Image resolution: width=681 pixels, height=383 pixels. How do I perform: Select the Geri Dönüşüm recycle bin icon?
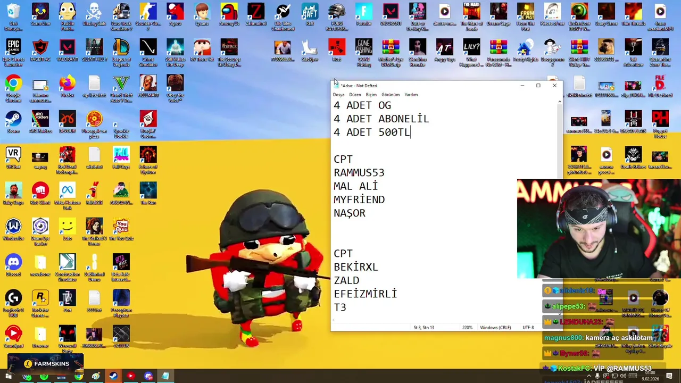(x=13, y=17)
